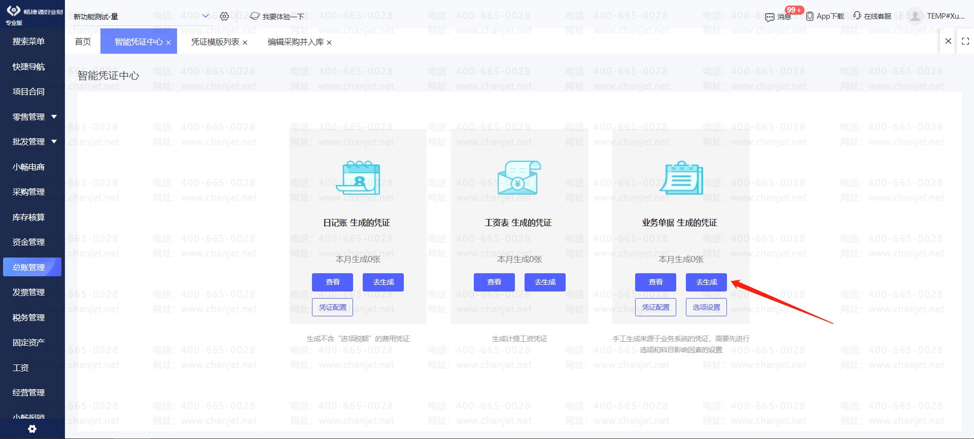Click 查看 under 日记账 生成的凭证
This screenshot has height=439, width=974.
tap(332, 282)
